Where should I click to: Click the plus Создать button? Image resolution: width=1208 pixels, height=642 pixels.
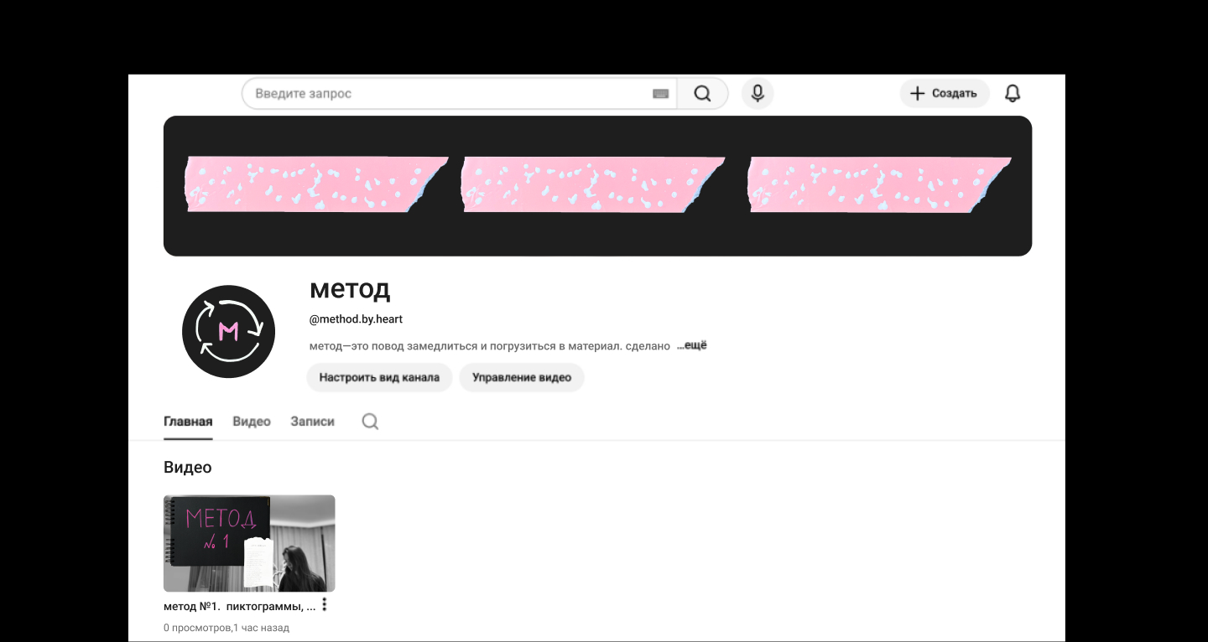point(945,93)
